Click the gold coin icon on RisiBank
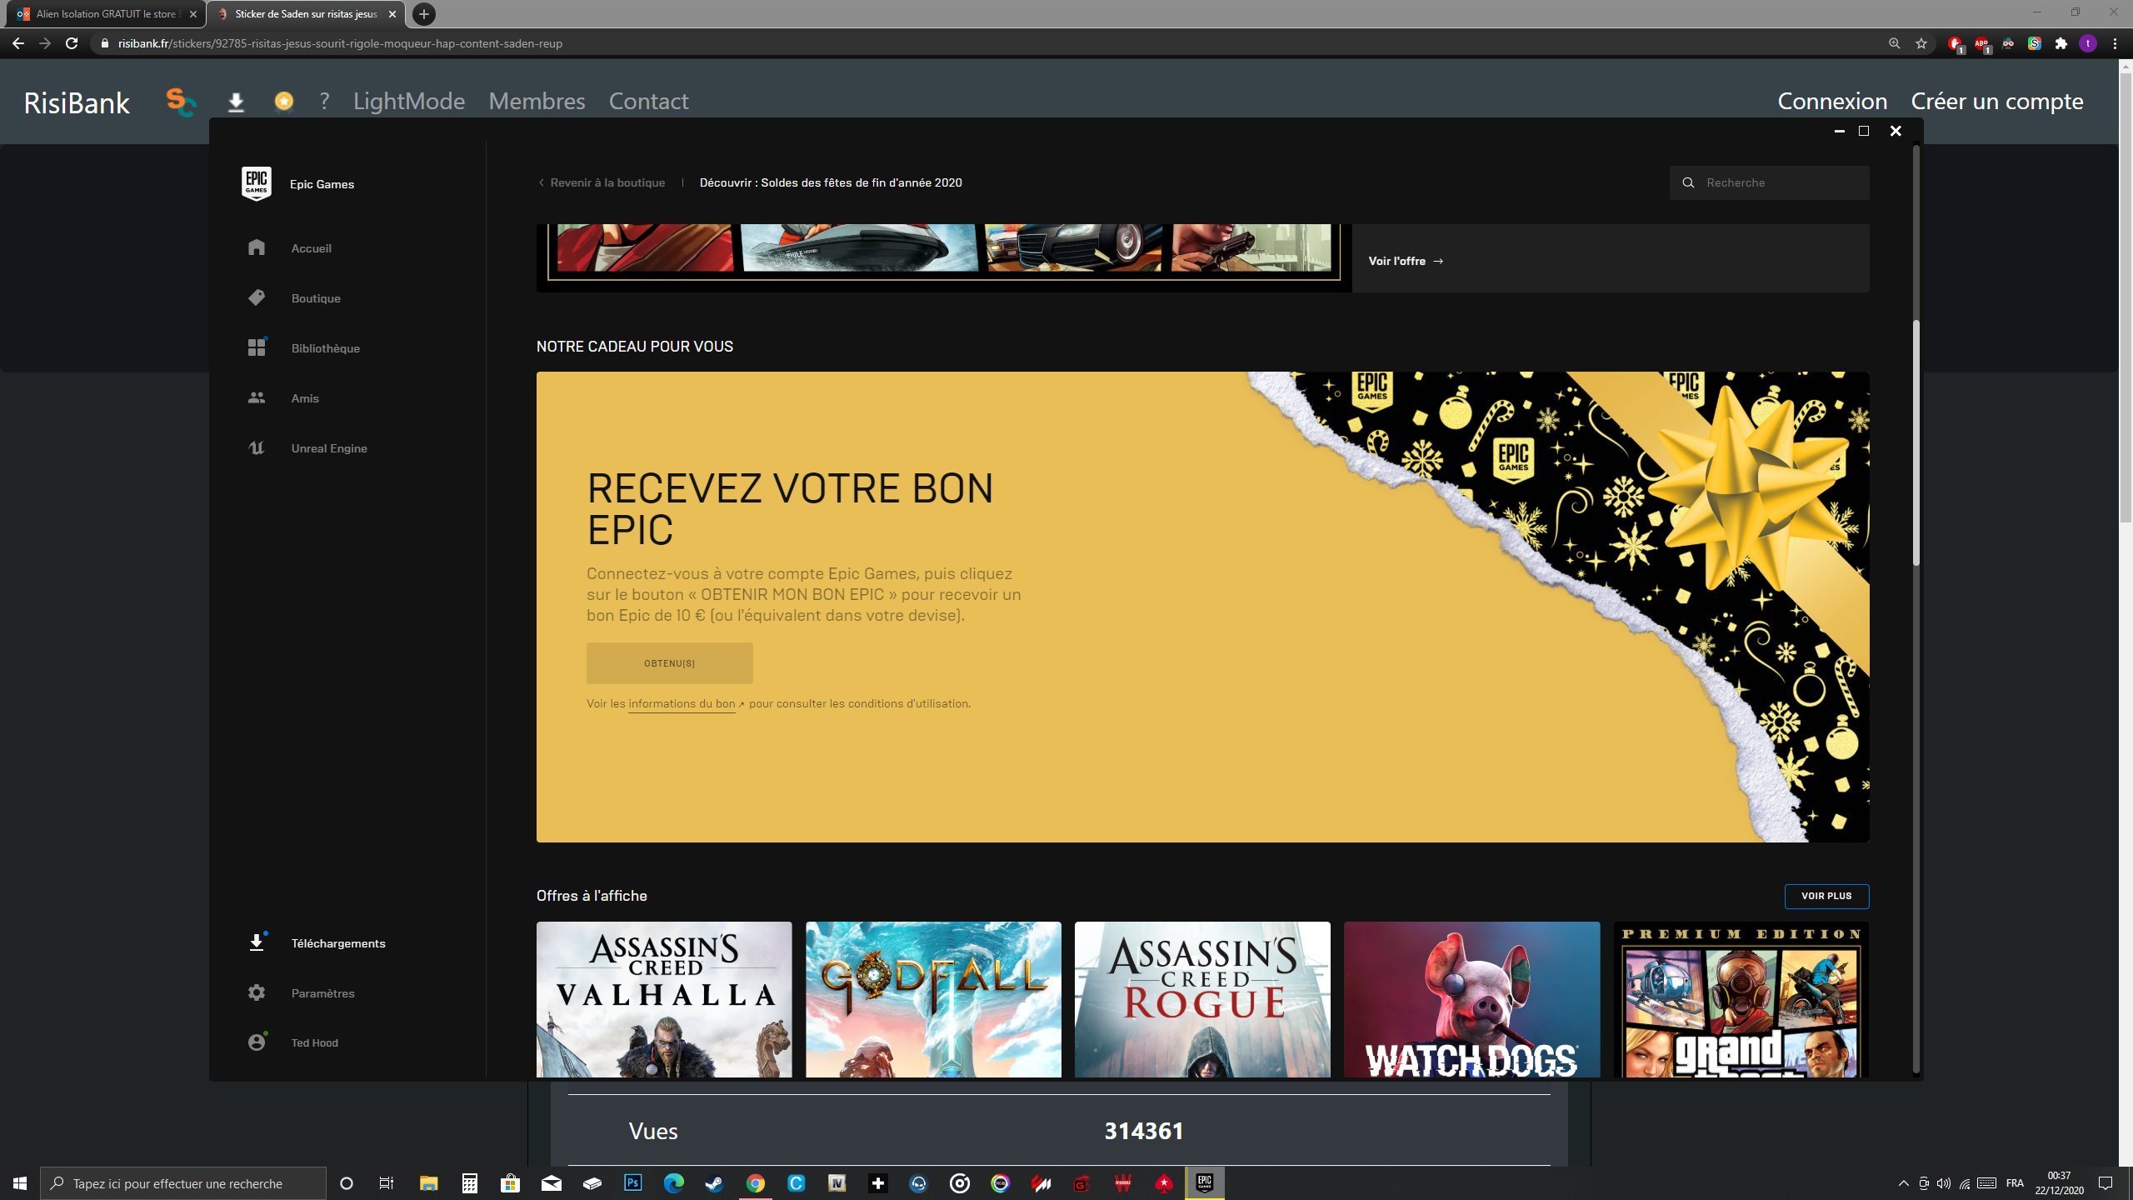Viewport: 2133px width, 1200px height. pos(284,101)
